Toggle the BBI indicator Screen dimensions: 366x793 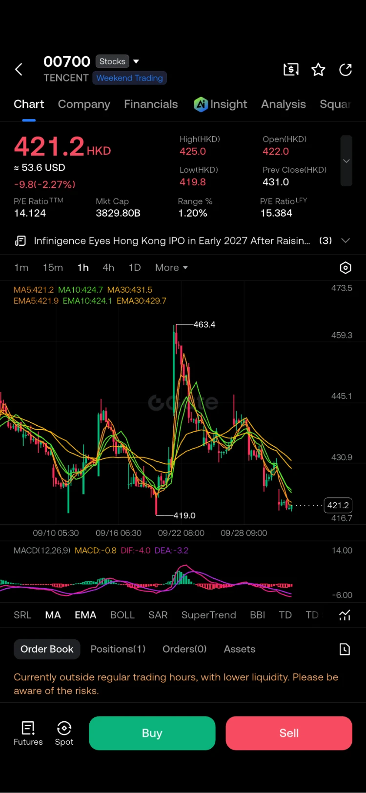point(258,615)
